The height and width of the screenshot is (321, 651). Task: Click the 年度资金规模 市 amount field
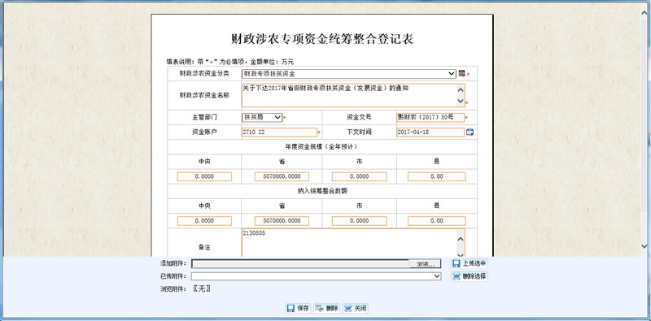tap(359, 176)
